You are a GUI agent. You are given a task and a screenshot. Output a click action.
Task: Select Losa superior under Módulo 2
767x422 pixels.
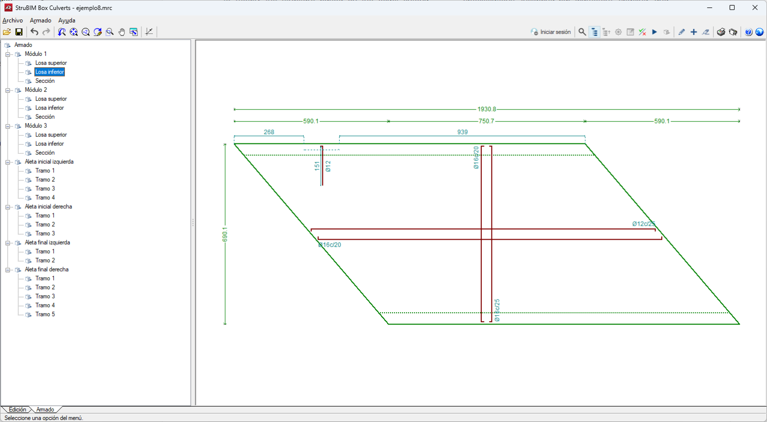[x=52, y=98]
